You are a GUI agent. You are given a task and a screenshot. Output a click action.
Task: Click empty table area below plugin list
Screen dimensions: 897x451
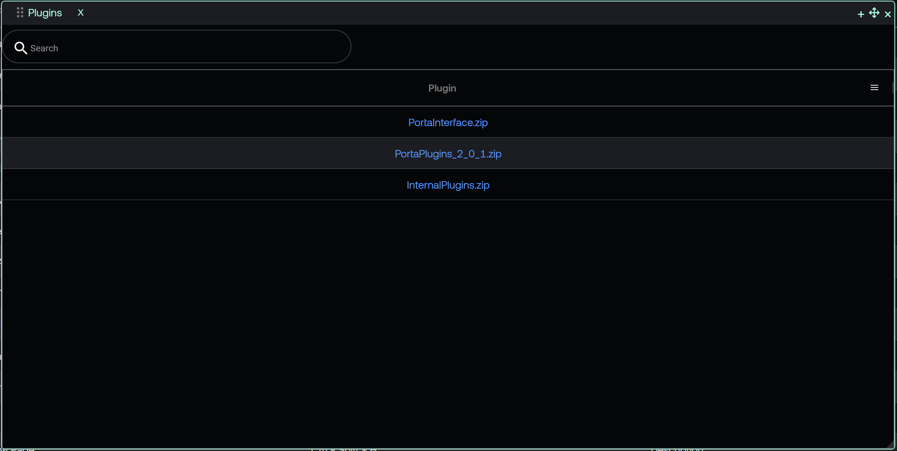tap(447, 316)
